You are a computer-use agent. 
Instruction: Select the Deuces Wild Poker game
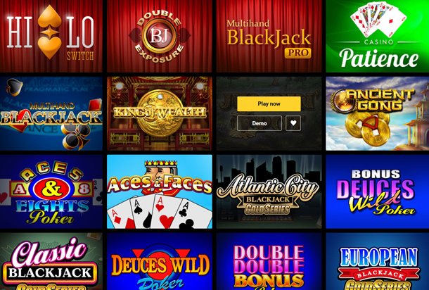(160, 261)
